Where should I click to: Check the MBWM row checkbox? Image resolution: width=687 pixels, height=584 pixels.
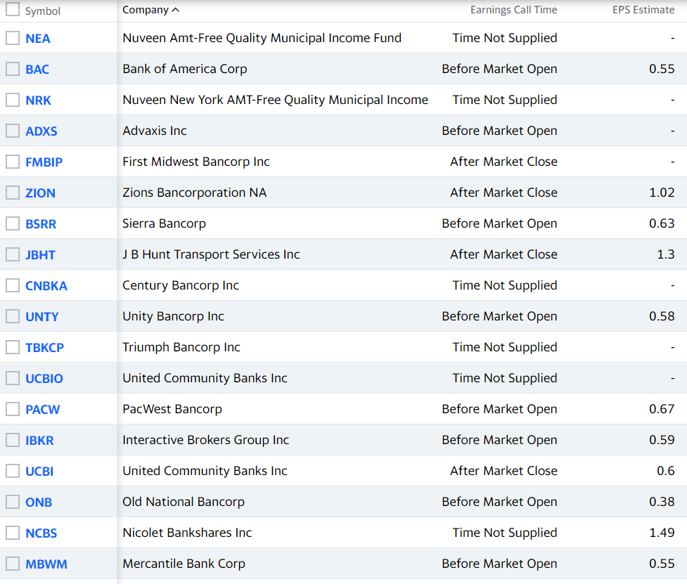(x=13, y=564)
